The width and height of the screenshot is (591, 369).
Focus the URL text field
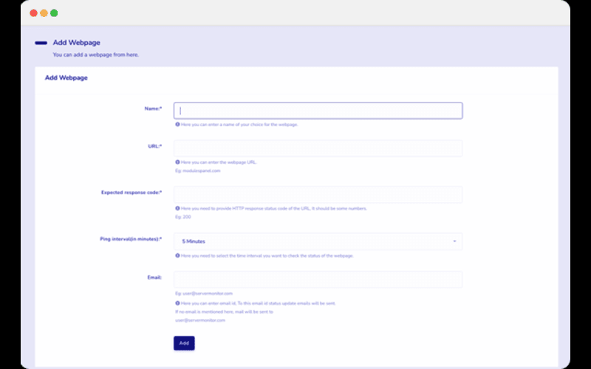318,148
